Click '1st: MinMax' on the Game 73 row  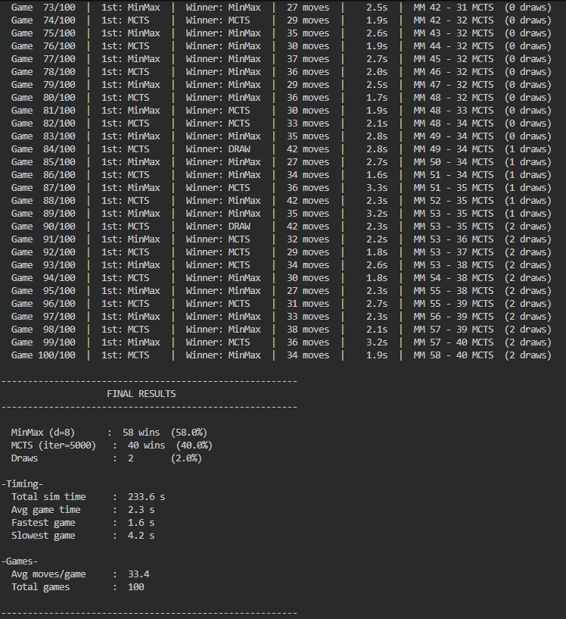(x=130, y=8)
